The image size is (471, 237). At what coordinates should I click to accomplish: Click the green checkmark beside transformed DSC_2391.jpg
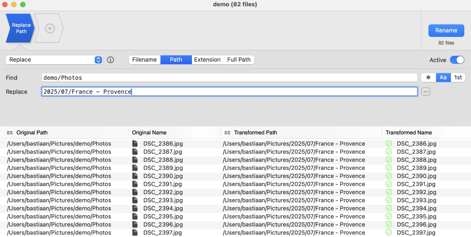[x=389, y=184]
